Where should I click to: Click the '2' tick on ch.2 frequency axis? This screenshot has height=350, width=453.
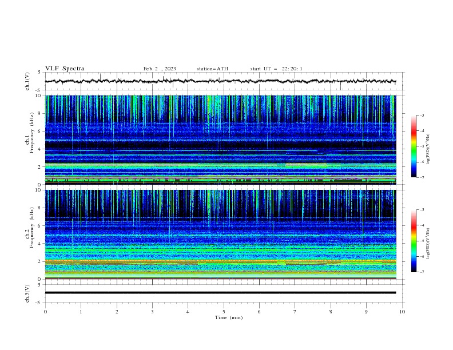click(x=40, y=261)
